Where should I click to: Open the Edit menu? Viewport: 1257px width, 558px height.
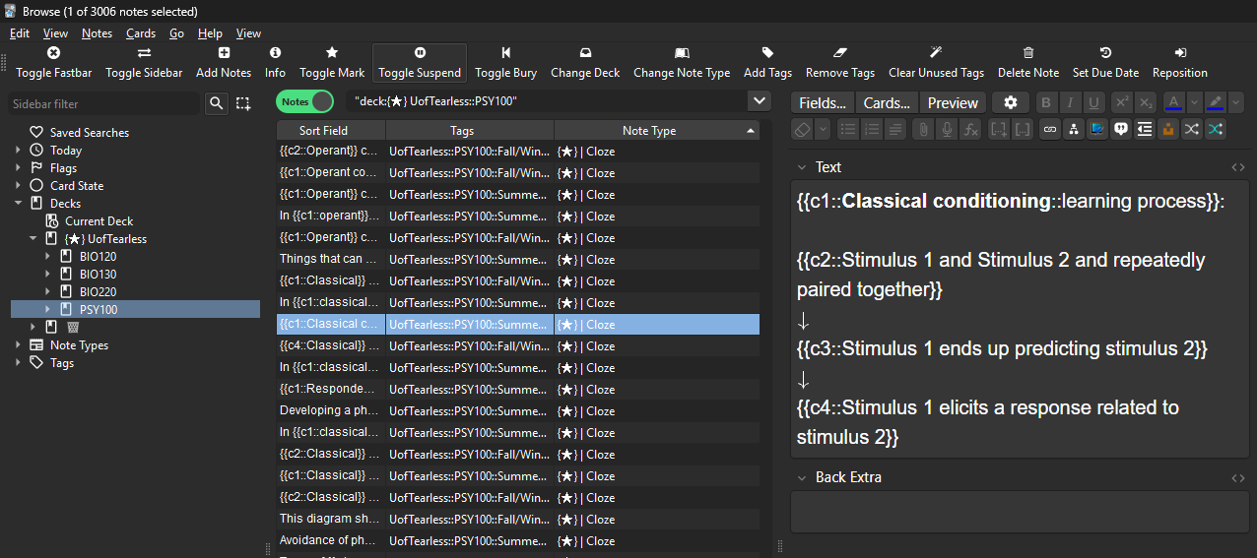(x=20, y=33)
